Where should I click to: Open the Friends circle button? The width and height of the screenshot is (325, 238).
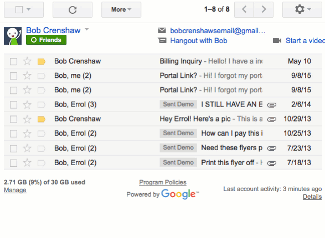46,40
